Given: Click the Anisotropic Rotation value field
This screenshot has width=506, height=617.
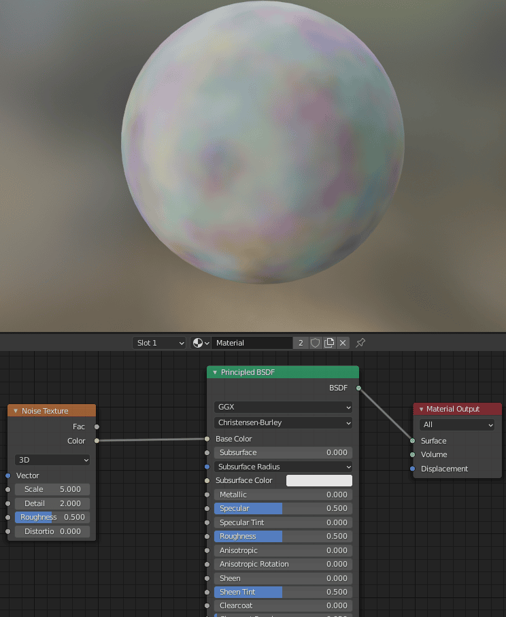Looking at the screenshot, I should (283, 564).
